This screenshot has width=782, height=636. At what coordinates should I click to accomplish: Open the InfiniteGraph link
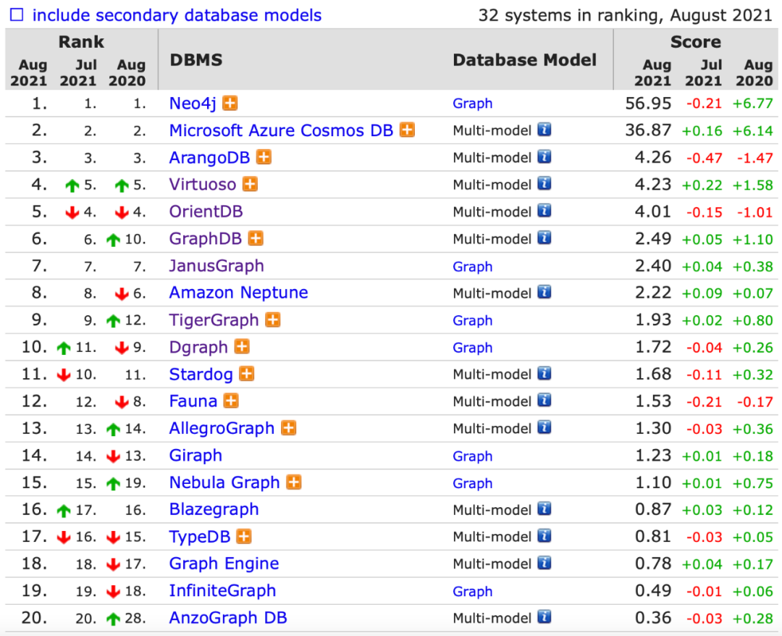point(222,590)
